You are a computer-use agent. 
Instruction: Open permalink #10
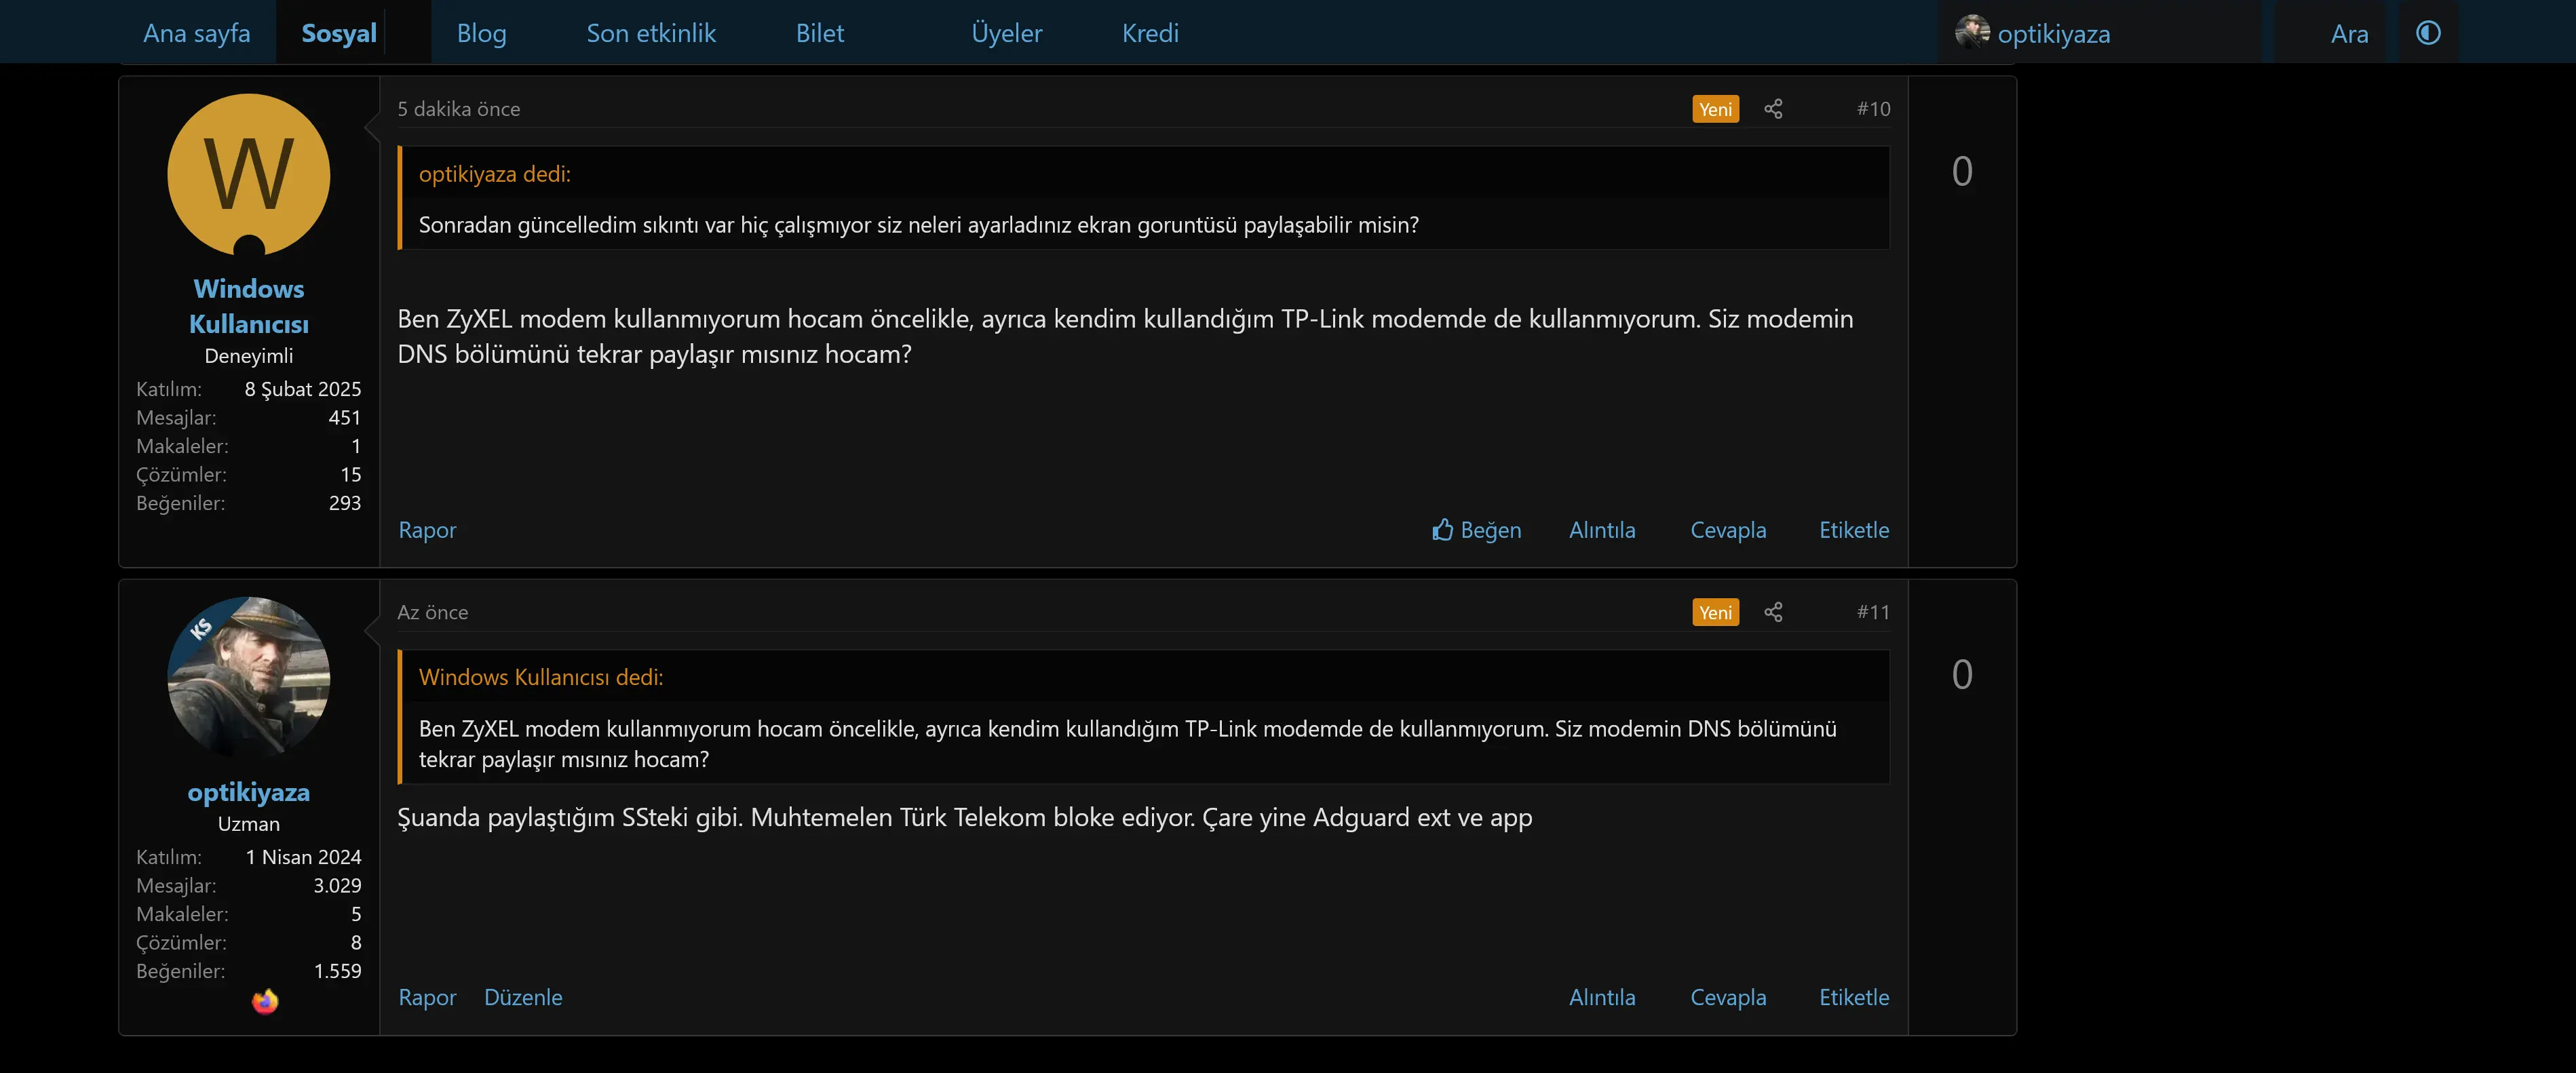pyautogui.click(x=1873, y=109)
